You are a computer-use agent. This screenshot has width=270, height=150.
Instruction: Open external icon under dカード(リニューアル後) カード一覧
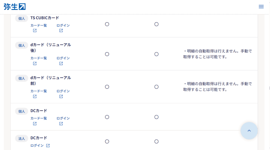(35, 63)
